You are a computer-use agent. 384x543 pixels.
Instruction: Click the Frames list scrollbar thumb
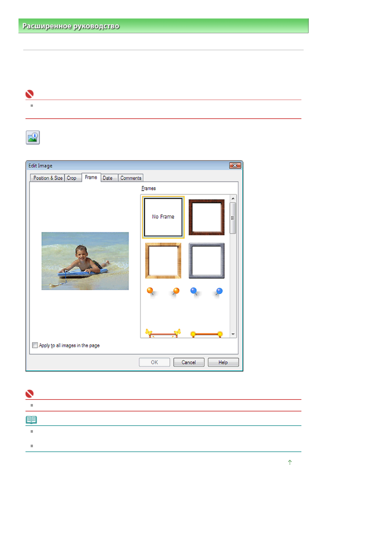coord(233,218)
